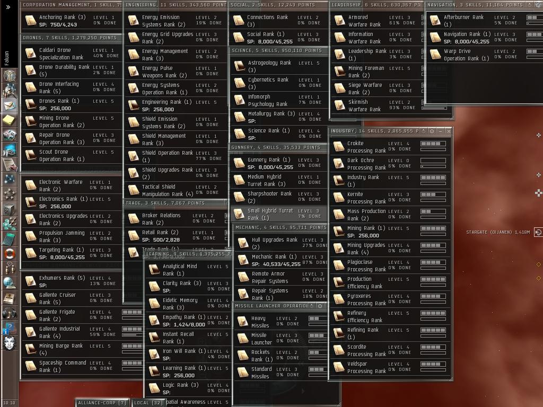Open the wallet coins icon
This screenshot has width=543, height=407.
point(10,224)
